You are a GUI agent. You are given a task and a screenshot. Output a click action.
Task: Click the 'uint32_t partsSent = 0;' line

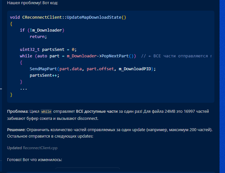(x=48, y=50)
